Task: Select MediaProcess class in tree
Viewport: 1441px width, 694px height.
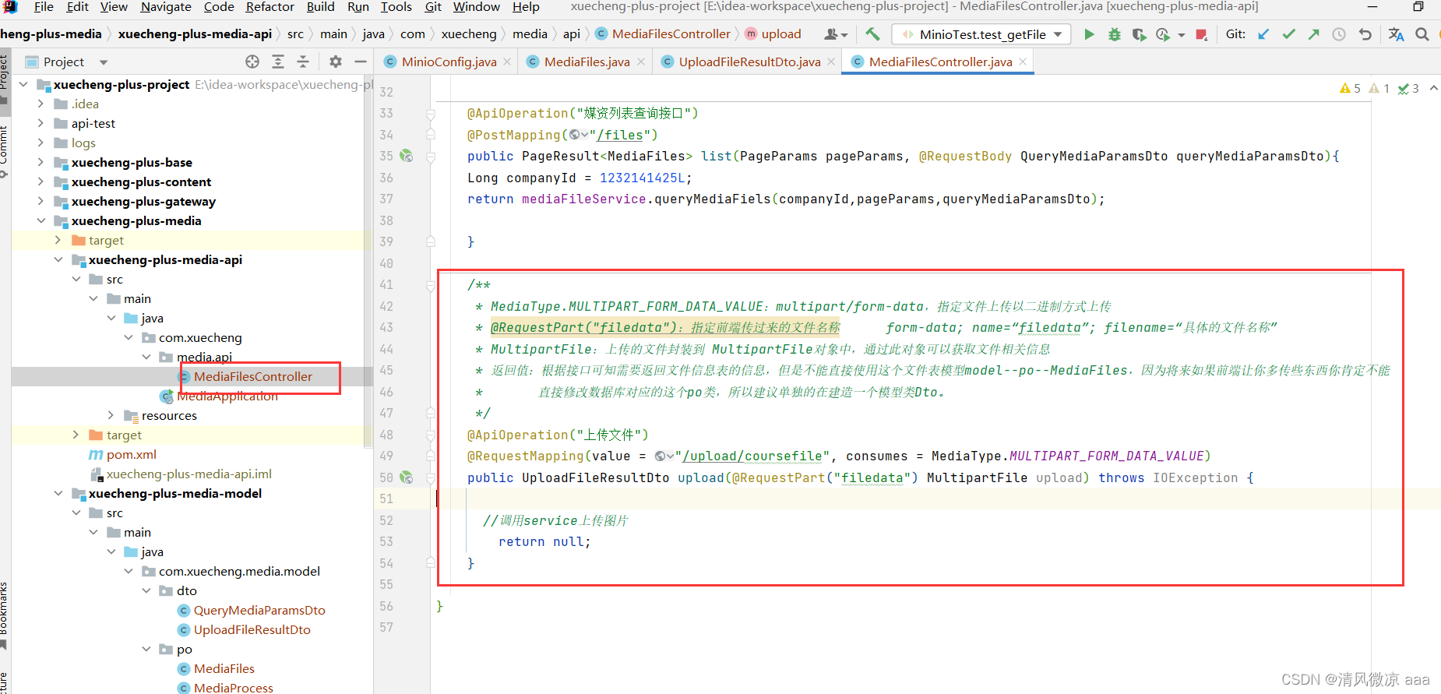Action: (x=233, y=688)
